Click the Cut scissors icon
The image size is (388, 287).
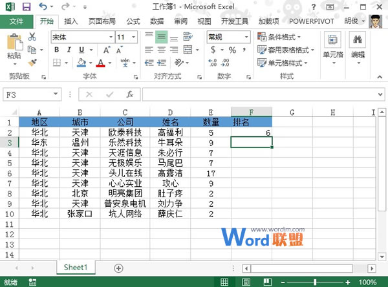32,37
